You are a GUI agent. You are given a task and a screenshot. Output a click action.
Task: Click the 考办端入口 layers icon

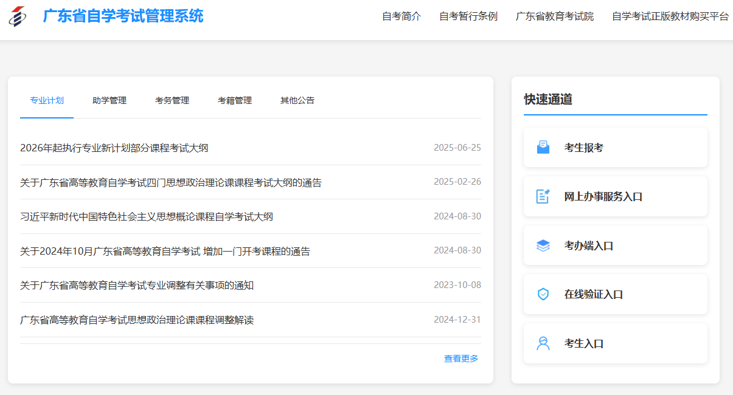543,246
